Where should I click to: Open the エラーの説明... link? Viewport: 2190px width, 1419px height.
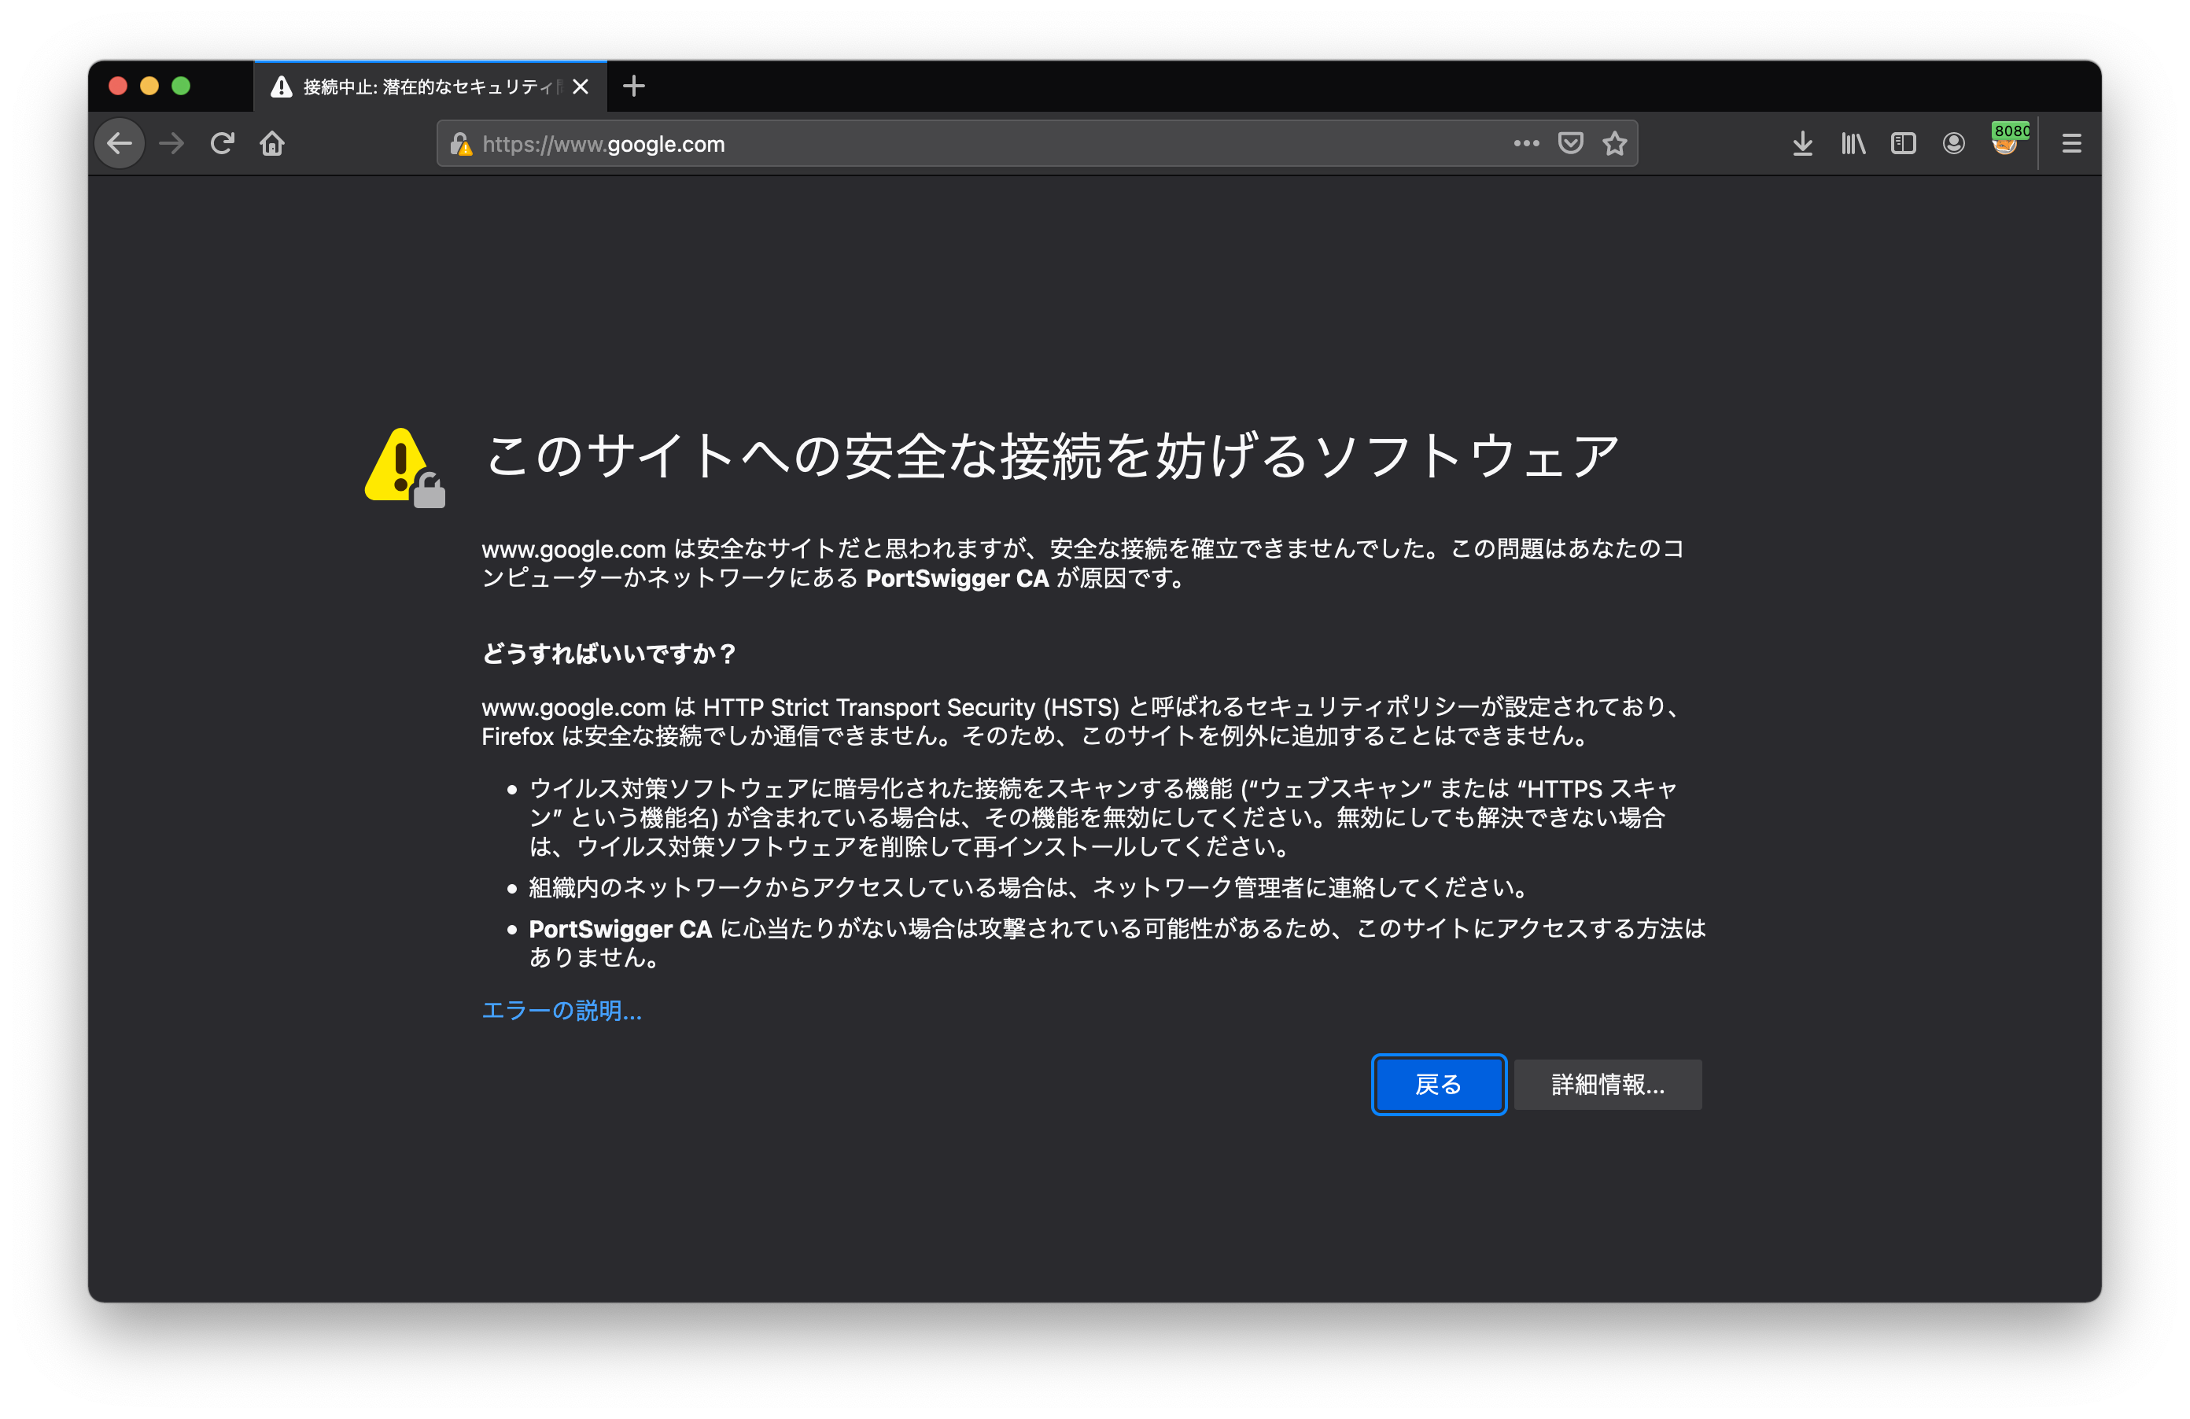[562, 1011]
